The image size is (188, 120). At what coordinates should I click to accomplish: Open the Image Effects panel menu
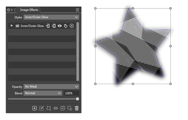click(77, 10)
